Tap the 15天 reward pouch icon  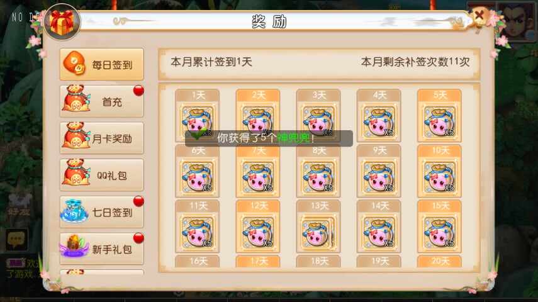tap(439, 233)
